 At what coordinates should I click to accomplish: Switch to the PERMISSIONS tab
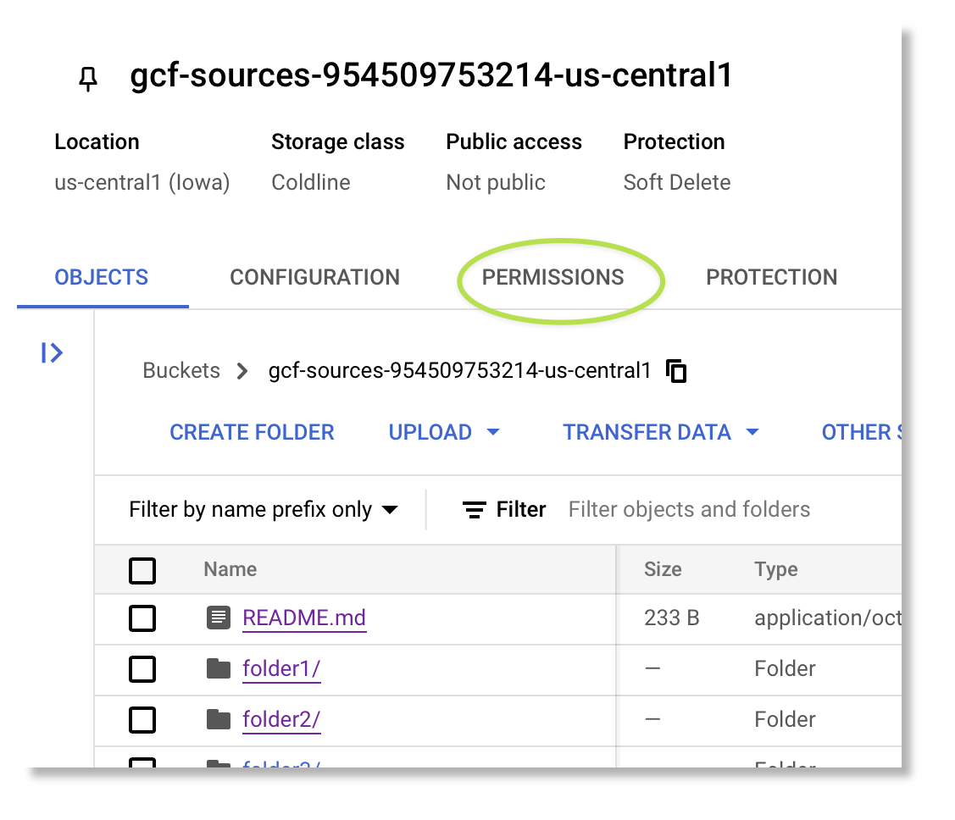(552, 277)
